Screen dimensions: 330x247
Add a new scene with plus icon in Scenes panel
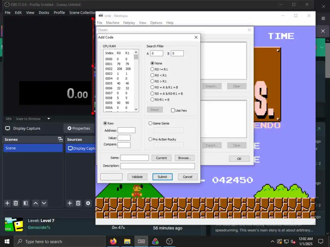[x=7, y=203]
